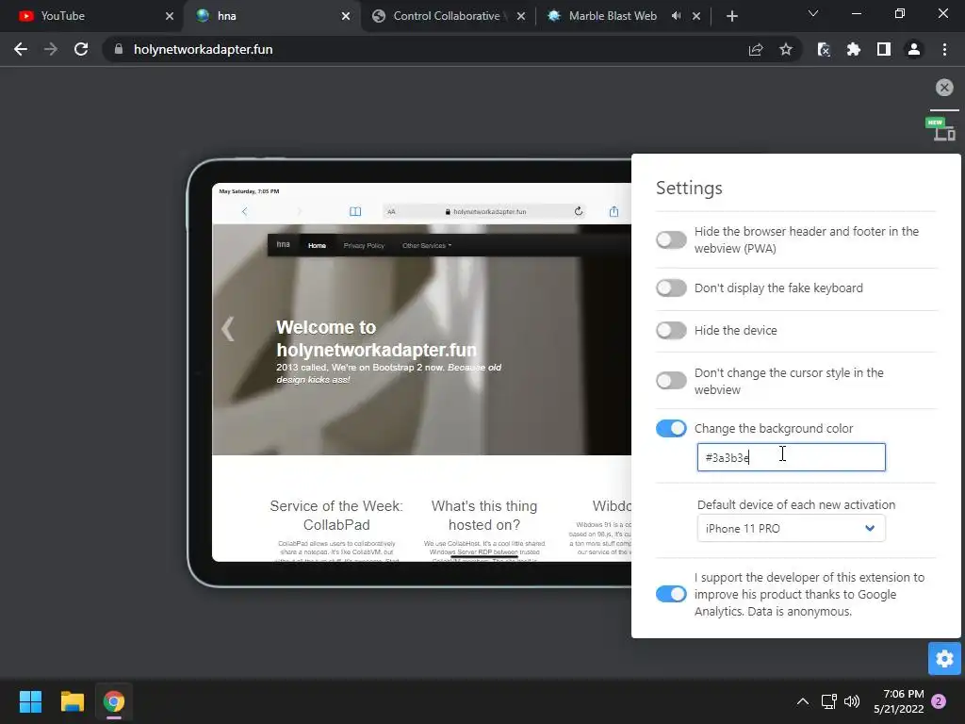
Task: Click the extension icon beside puzzle
Action: [x=824, y=49]
